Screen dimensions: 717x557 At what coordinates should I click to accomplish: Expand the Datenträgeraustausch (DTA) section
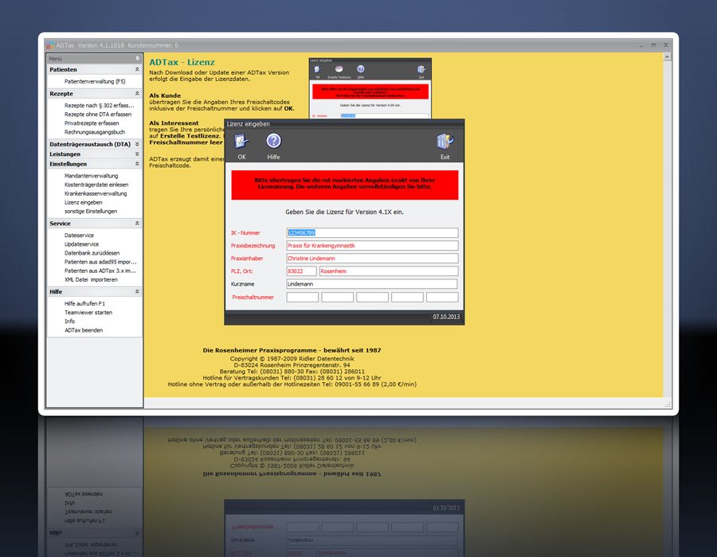click(x=137, y=144)
